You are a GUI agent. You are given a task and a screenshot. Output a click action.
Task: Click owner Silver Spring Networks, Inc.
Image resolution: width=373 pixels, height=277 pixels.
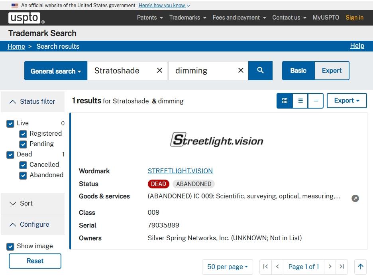(225, 238)
